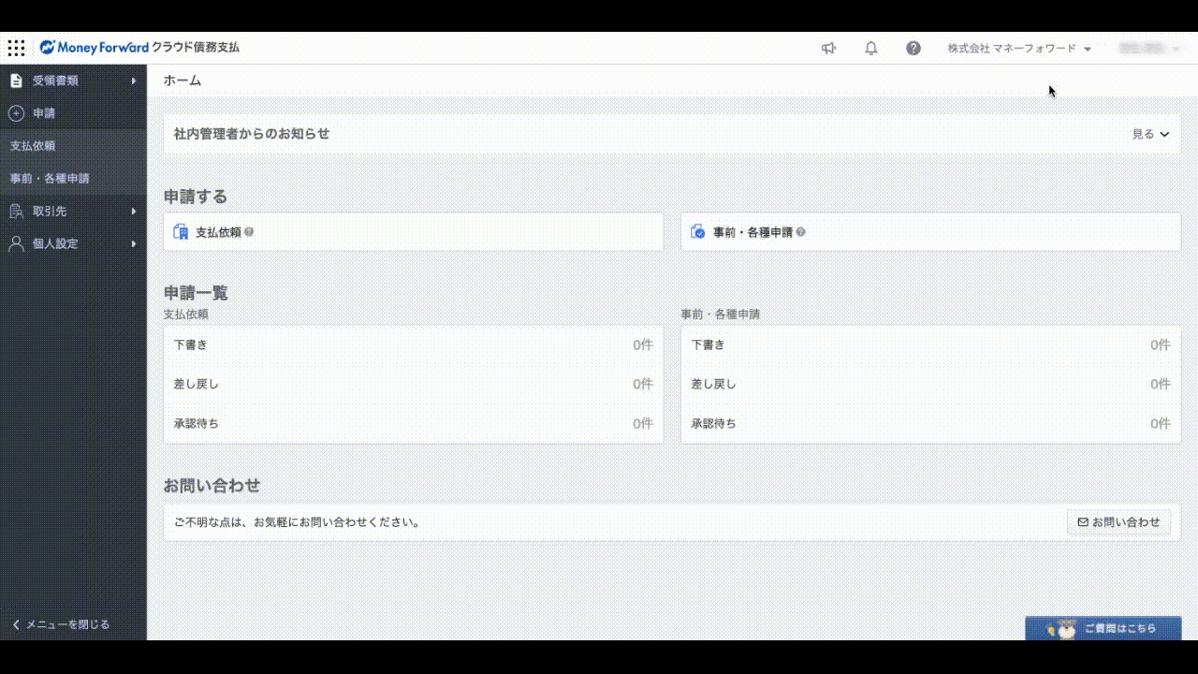Click the 受領書類 document icon in sidebar
Image resolution: width=1198 pixels, height=674 pixels.
(16, 81)
